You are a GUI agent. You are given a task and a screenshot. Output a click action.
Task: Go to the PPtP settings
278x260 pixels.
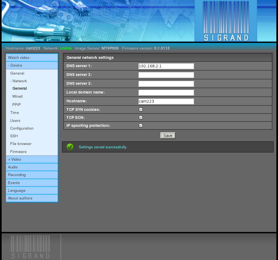coord(16,105)
